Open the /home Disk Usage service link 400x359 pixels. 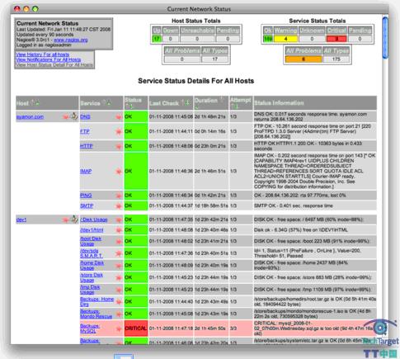tap(92, 266)
